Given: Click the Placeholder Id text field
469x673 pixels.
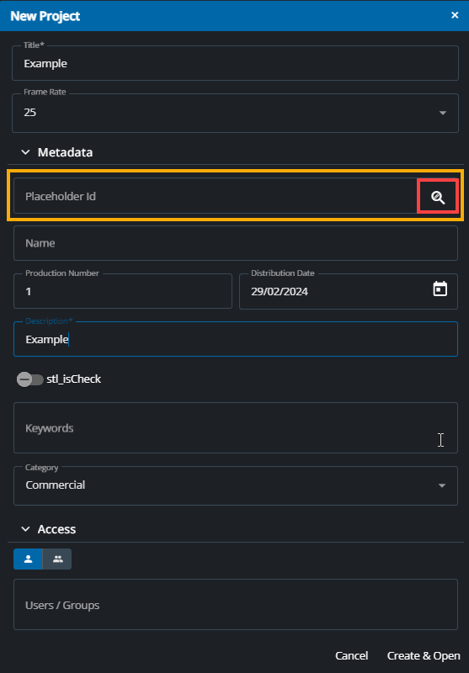Looking at the screenshot, I should pyautogui.click(x=216, y=196).
